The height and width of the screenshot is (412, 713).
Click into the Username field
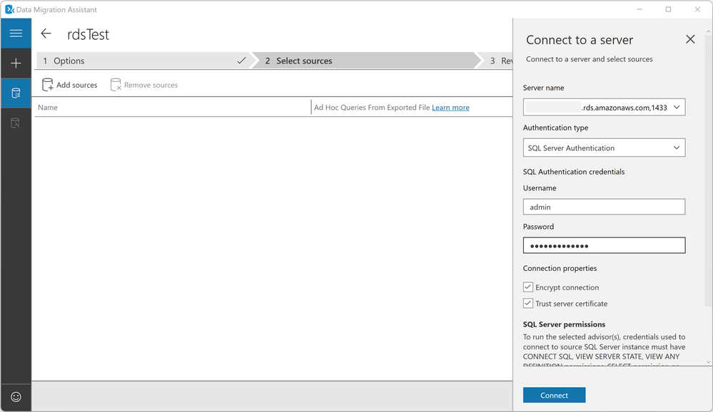pyautogui.click(x=604, y=207)
